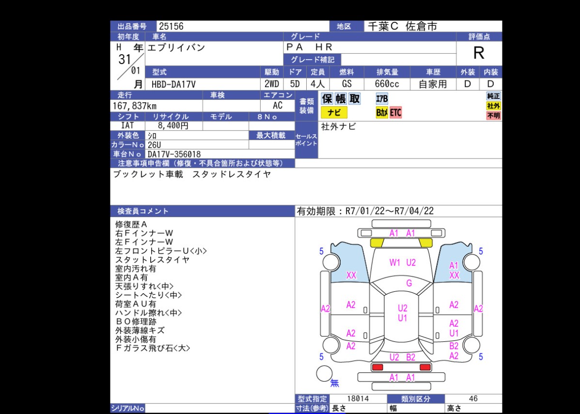The width and height of the screenshot is (580, 414).
Task: Click exterior color value シロ
Action: 152,136
